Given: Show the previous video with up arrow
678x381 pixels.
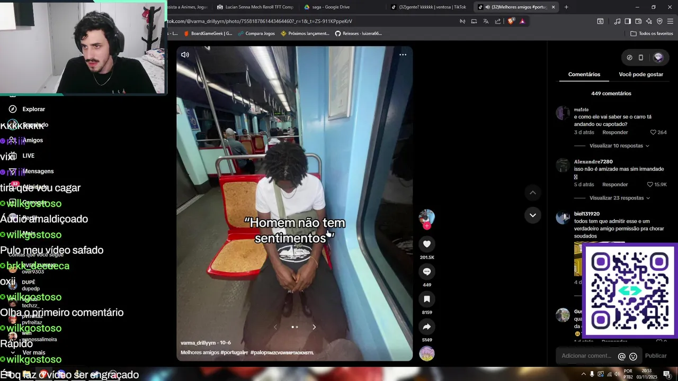Looking at the screenshot, I should tap(533, 193).
